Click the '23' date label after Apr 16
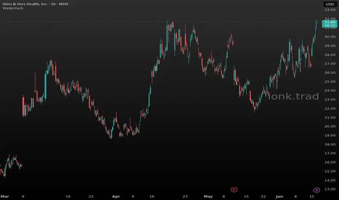Screen dimensions: 339x200 coord(185,196)
